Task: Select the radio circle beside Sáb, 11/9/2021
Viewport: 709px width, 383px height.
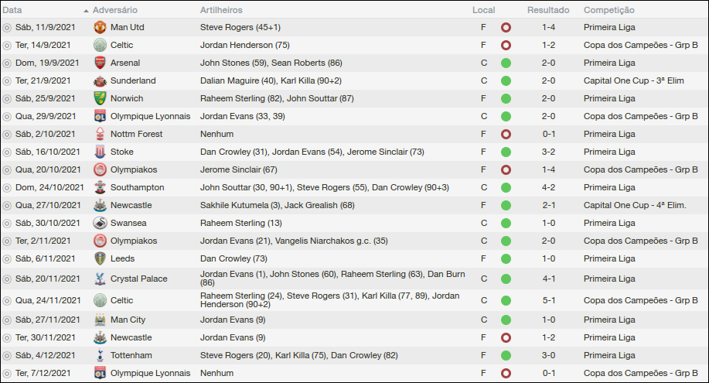Action: 7,27
